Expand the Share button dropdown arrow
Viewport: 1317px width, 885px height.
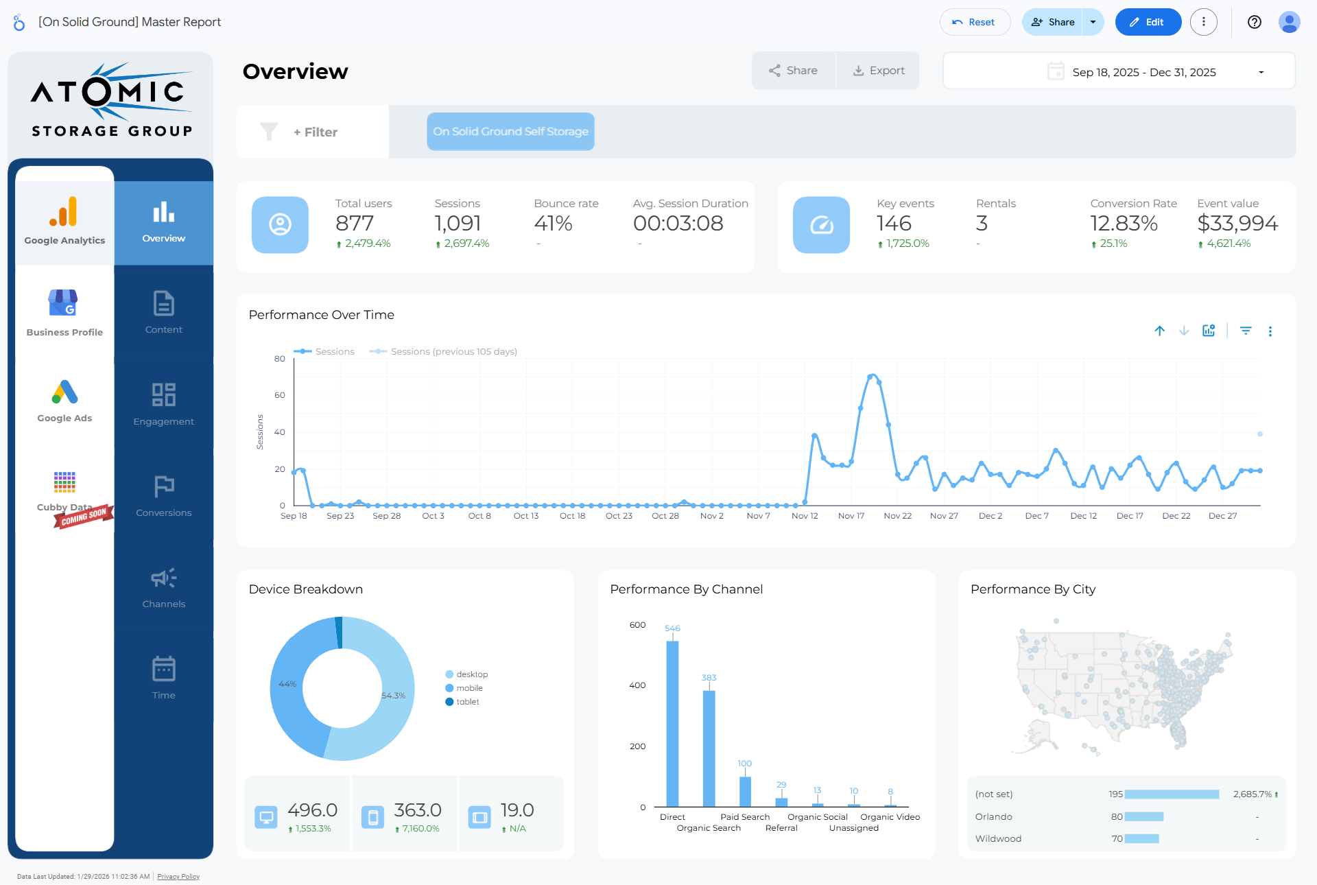click(1093, 22)
